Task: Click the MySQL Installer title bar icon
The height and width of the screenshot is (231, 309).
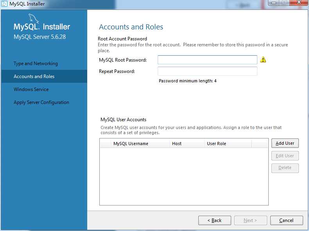Action: point(4,4)
